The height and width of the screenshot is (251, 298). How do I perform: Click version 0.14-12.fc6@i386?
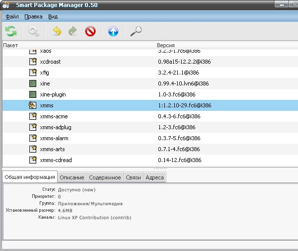[180, 160]
